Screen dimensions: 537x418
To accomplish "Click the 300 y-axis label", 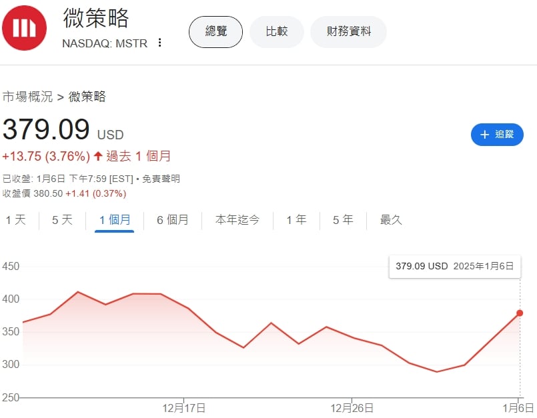I will (11, 365).
